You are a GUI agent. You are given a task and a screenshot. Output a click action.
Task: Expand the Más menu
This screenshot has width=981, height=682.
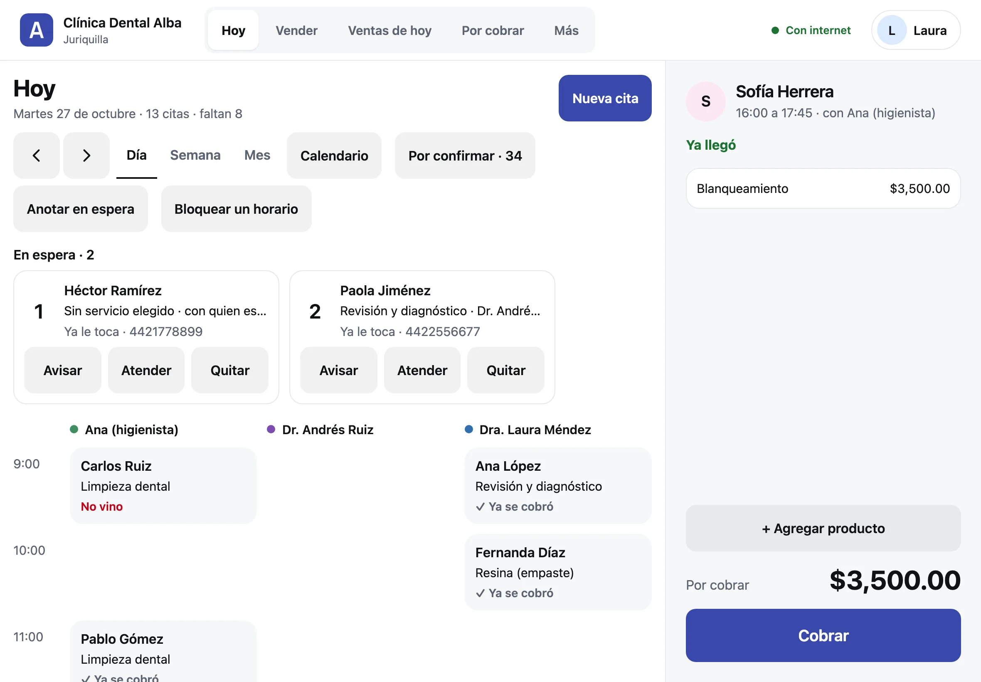566,30
